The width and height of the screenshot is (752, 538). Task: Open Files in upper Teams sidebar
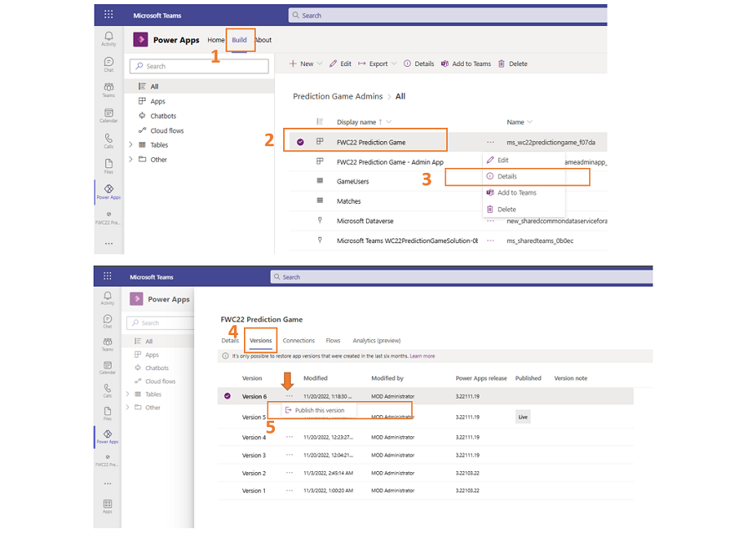pyautogui.click(x=109, y=166)
